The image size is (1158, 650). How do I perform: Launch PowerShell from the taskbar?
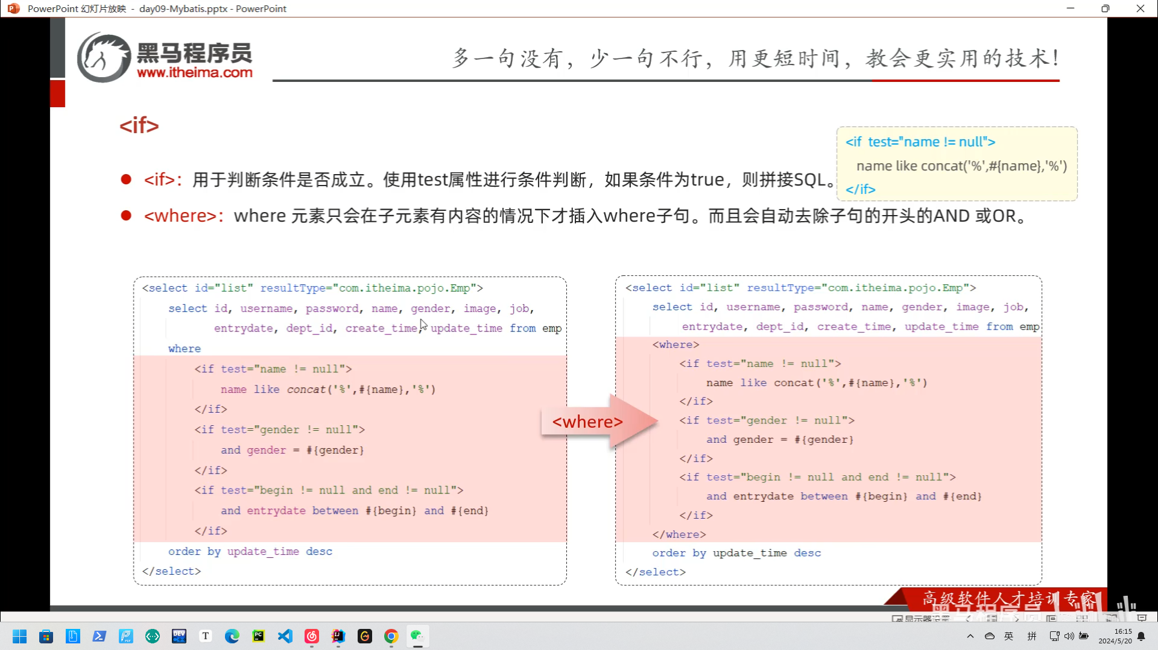99,636
